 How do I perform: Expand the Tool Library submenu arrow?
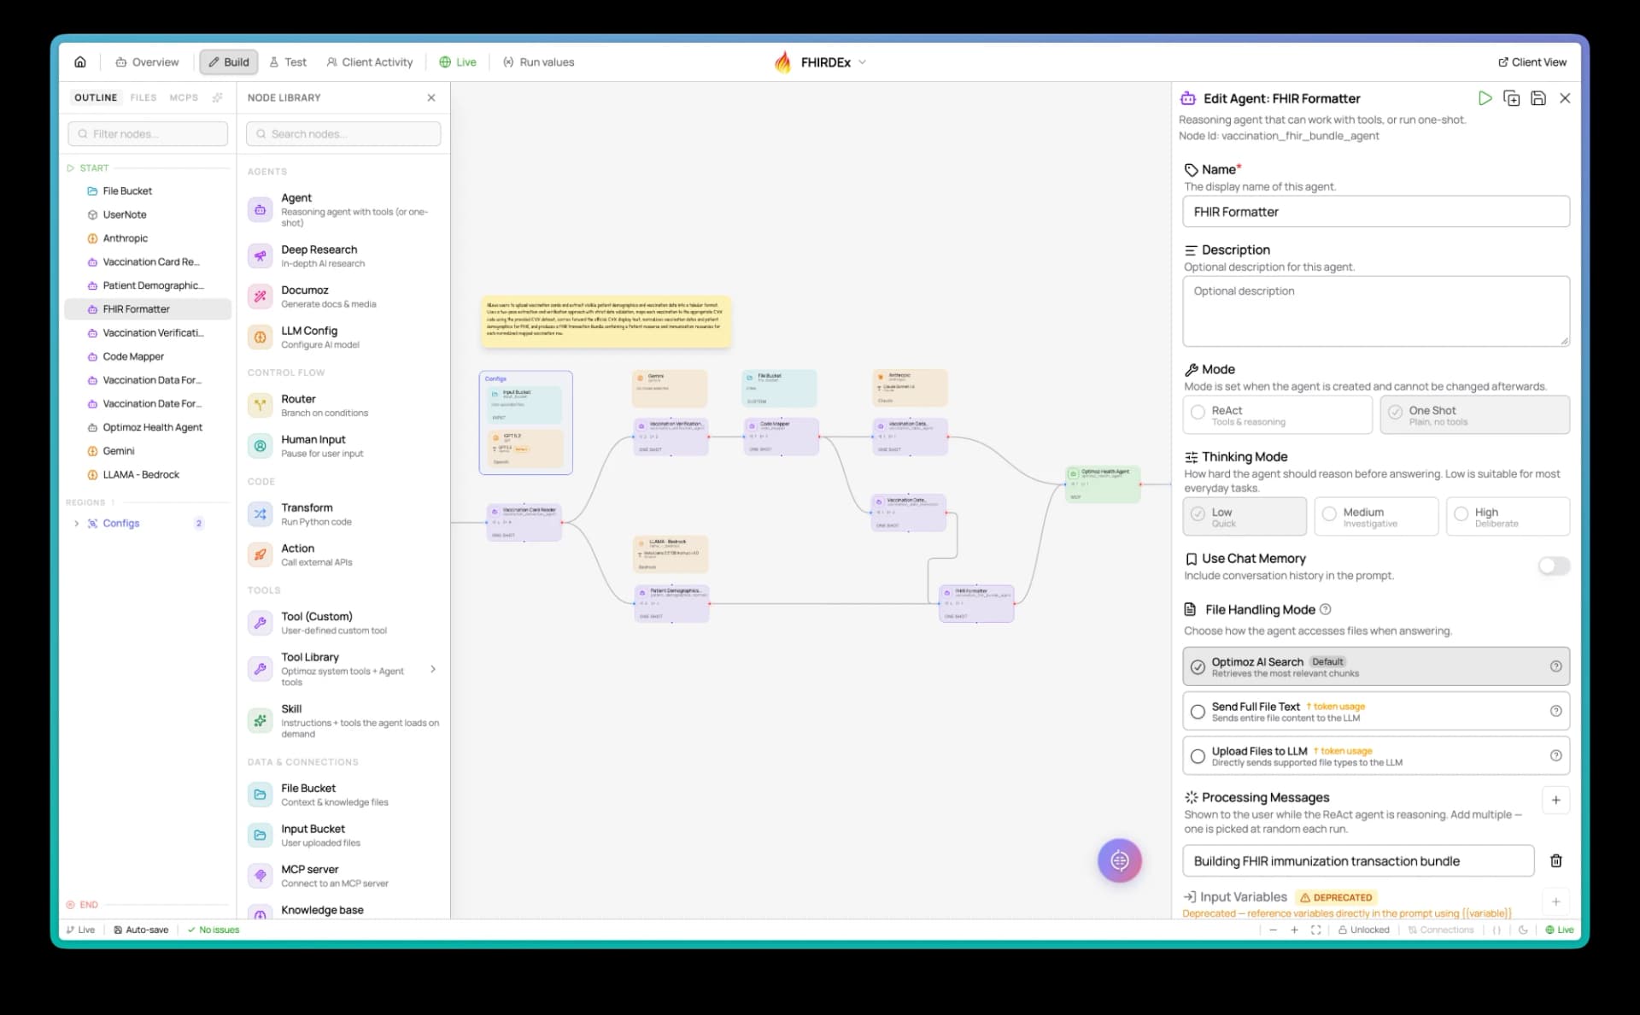[x=433, y=669]
